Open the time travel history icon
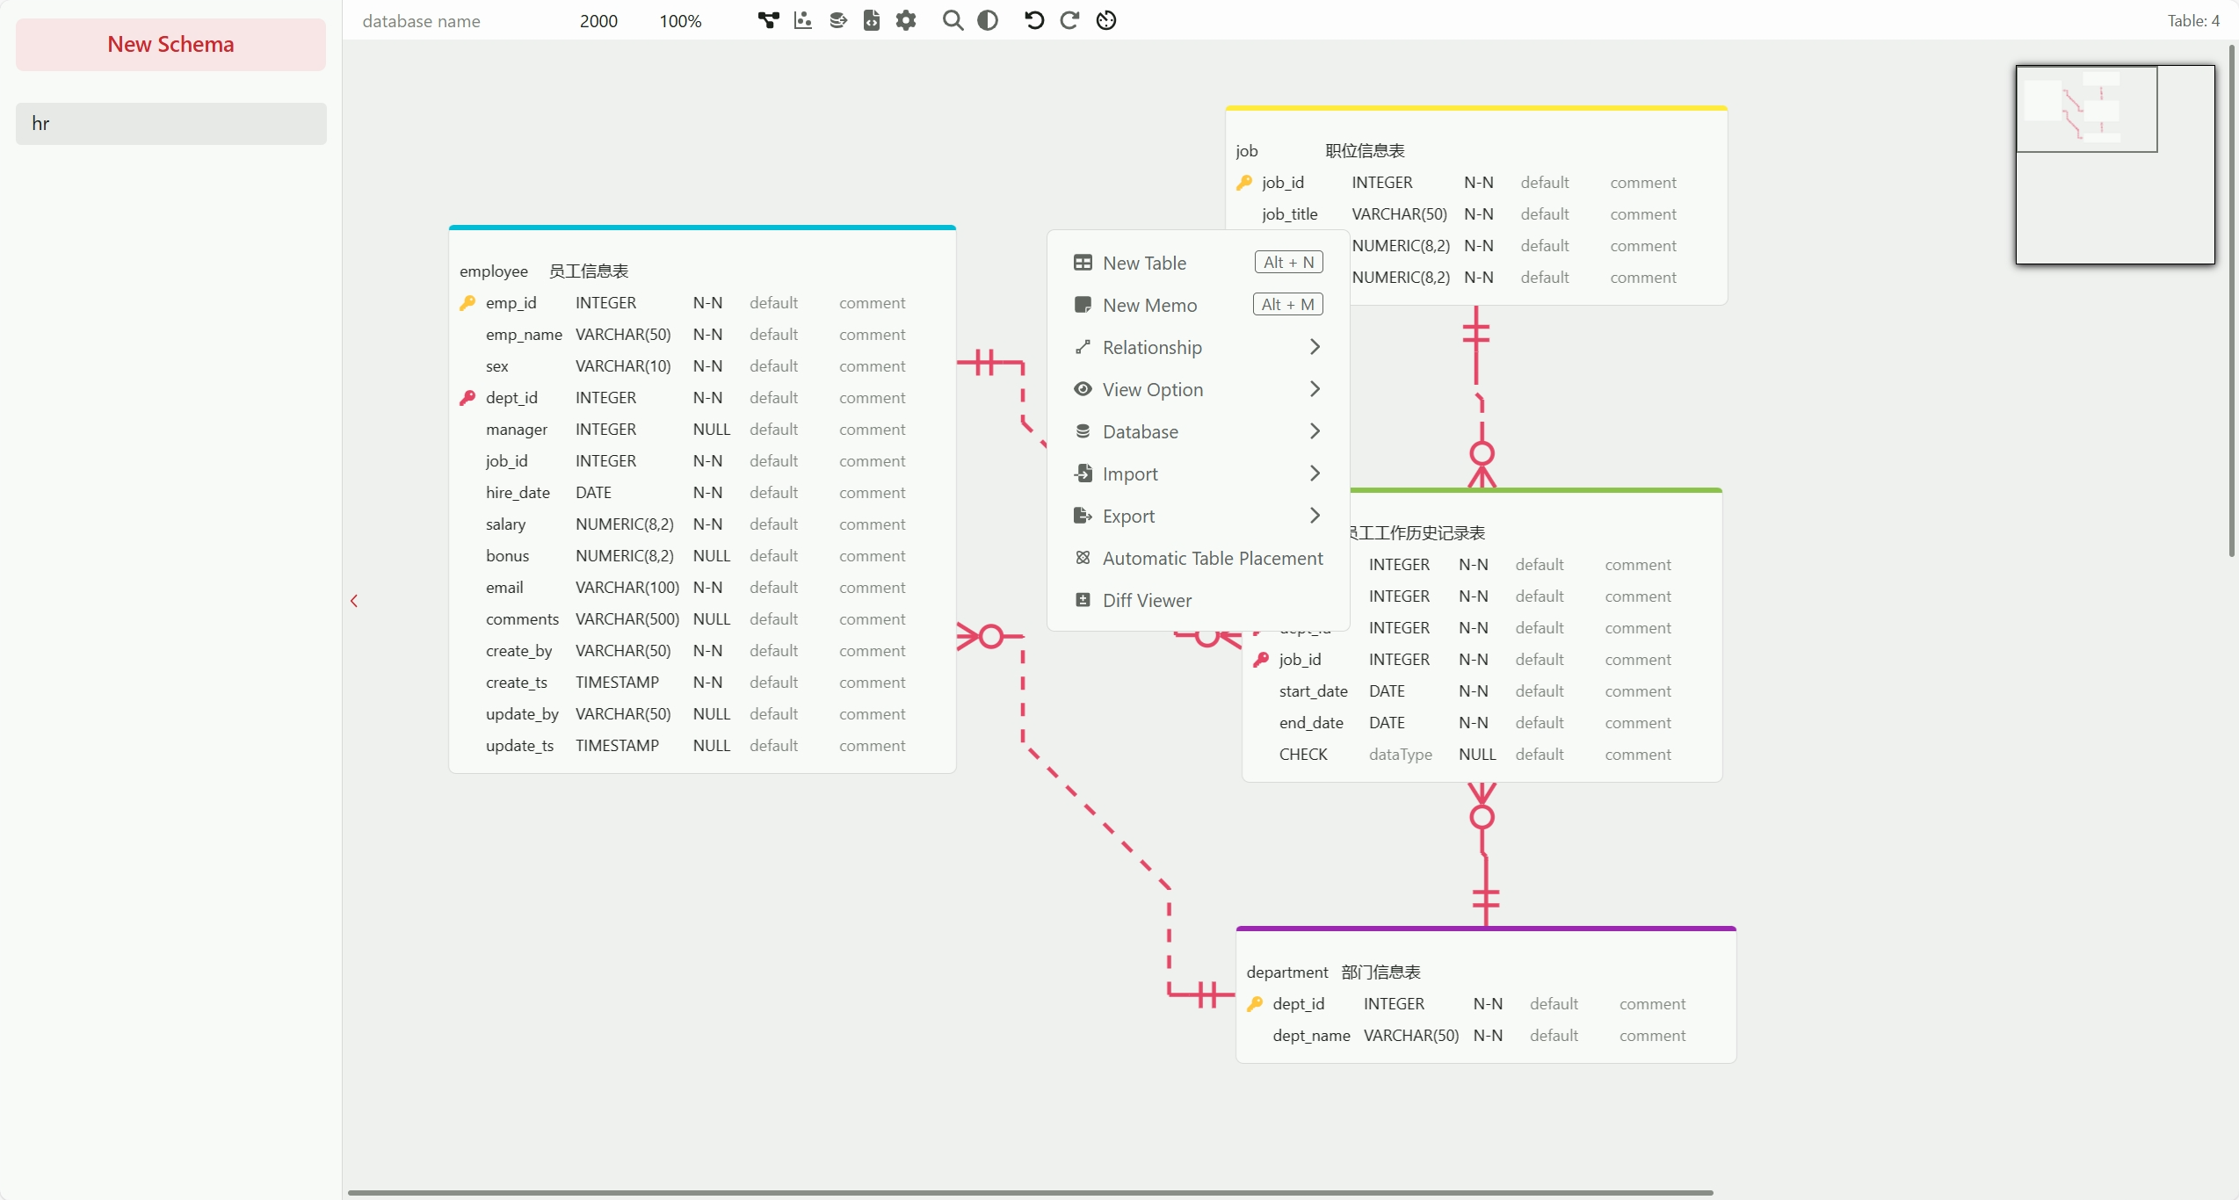The image size is (2239, 1200). click(x=1106, y=20)
